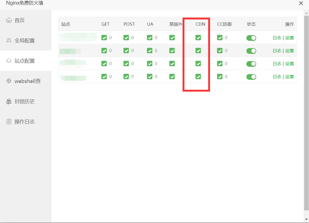The height and width of the screenshot is (223, 309).
Task: Flip 状态 switch in fourth site row
Action: pyautogui.click(x=251, y=77)
